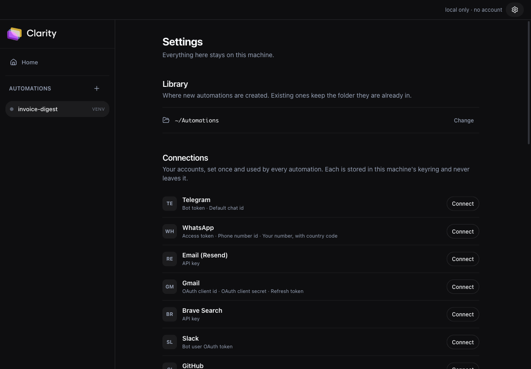The width and height of the screenshot is (531, 369).
Task: Click the invoice-digest status dot
Action: click(x=12, y=109)
